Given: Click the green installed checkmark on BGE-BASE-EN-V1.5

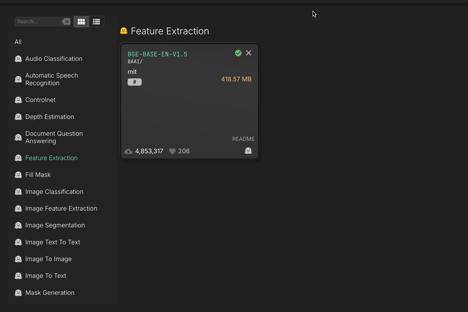Looking at the screenshot, I should click(238, 53).
